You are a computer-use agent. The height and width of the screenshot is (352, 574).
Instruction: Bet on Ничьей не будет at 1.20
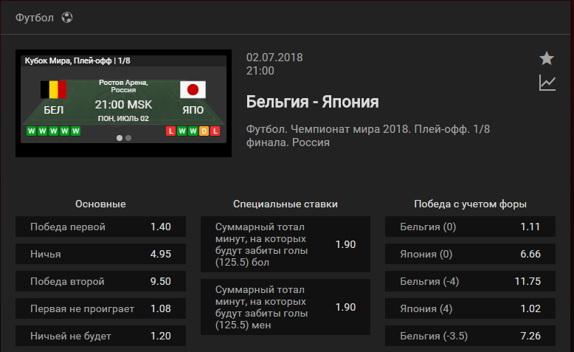click(x=100, y=336)
